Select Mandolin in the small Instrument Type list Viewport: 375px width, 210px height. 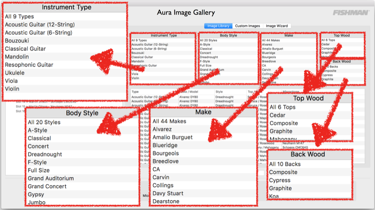138,61
